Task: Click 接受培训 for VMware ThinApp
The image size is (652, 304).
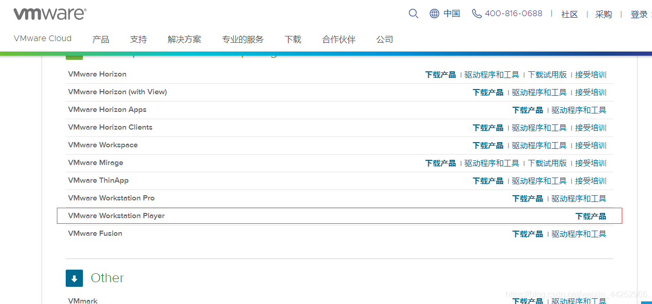Action: tap(590, 181)
